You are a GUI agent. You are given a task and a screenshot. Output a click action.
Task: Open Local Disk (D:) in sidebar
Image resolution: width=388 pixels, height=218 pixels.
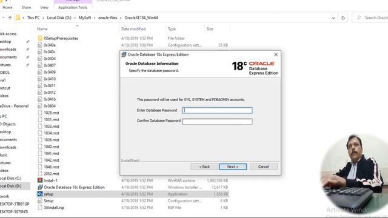click(x=10, y=186)
